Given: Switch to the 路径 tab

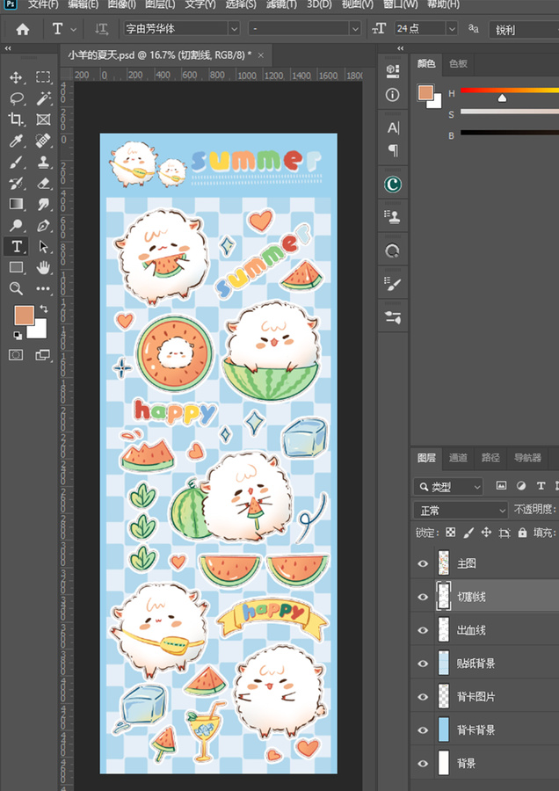Looking at the screenshot, I should pyautogui.click(x=490, y=458).
